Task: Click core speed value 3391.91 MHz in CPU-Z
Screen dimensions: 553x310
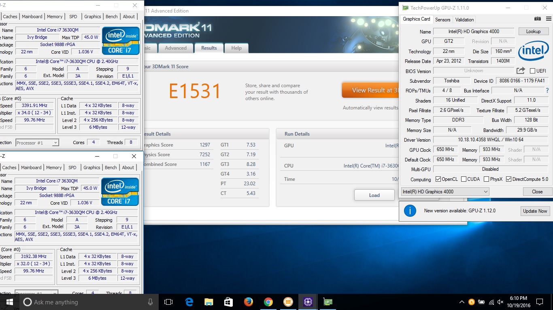Action: click(35, 105)
